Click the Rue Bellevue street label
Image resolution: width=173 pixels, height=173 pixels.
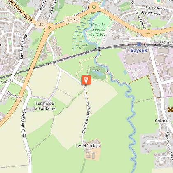tap(155, 8)
